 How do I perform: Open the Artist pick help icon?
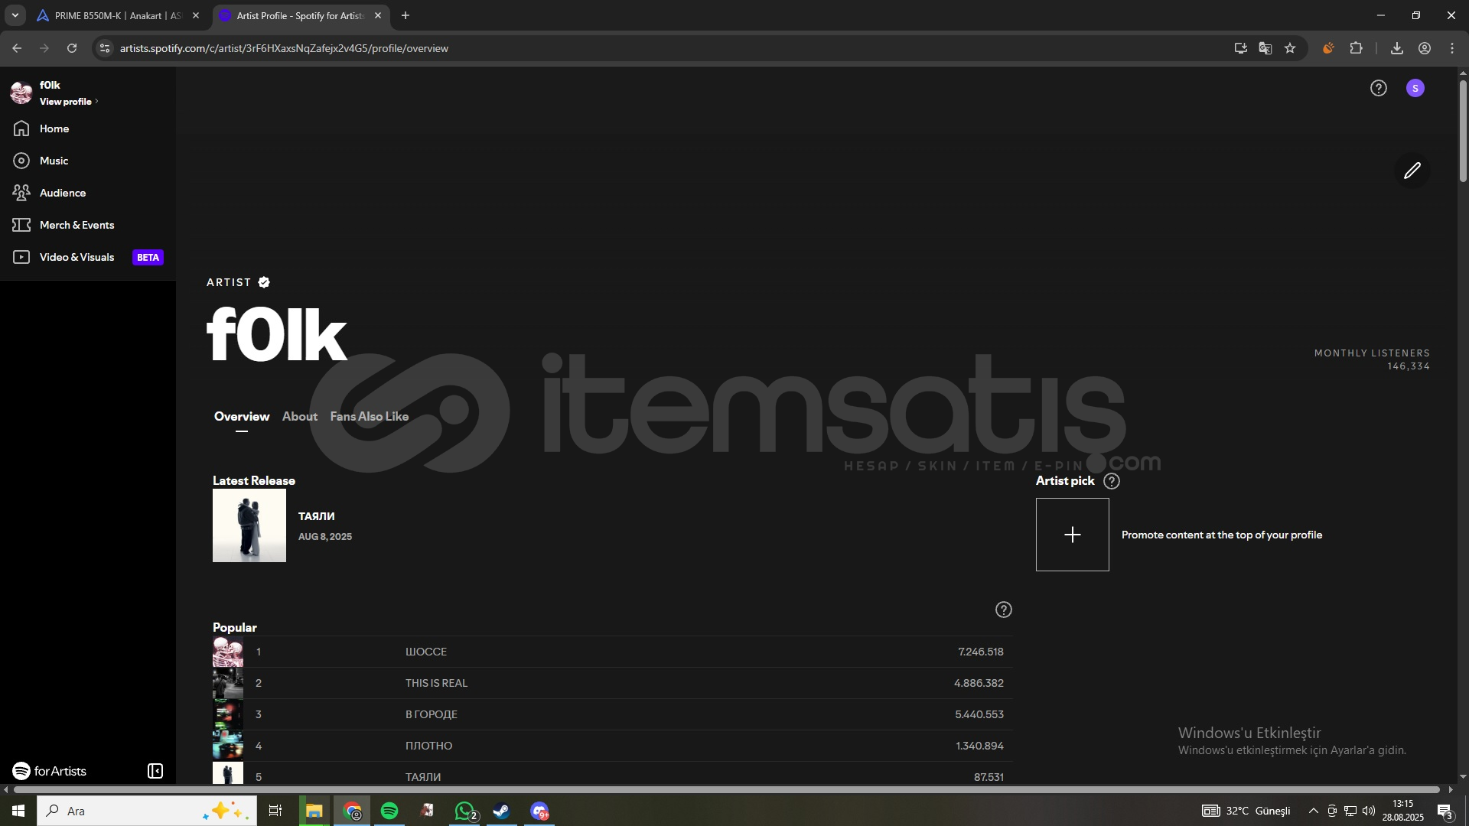pos(1112,481)
